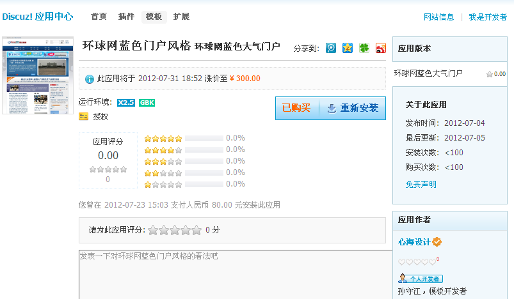This screenshot has height=299, width=514.
Task: Open the 首页 tab
Action: coord(99,17)
